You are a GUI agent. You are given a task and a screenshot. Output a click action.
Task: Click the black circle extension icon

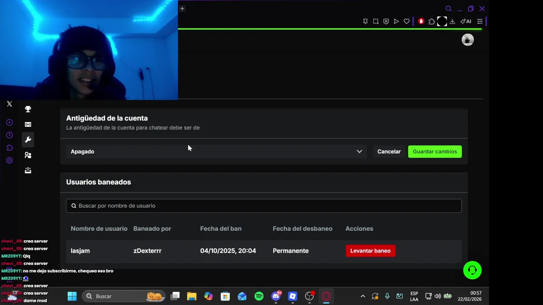(442, 21)
